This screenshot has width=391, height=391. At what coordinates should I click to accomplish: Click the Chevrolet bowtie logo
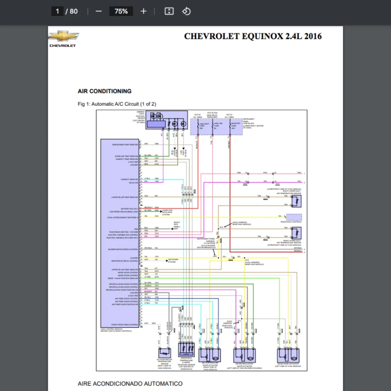coord(63,36)
